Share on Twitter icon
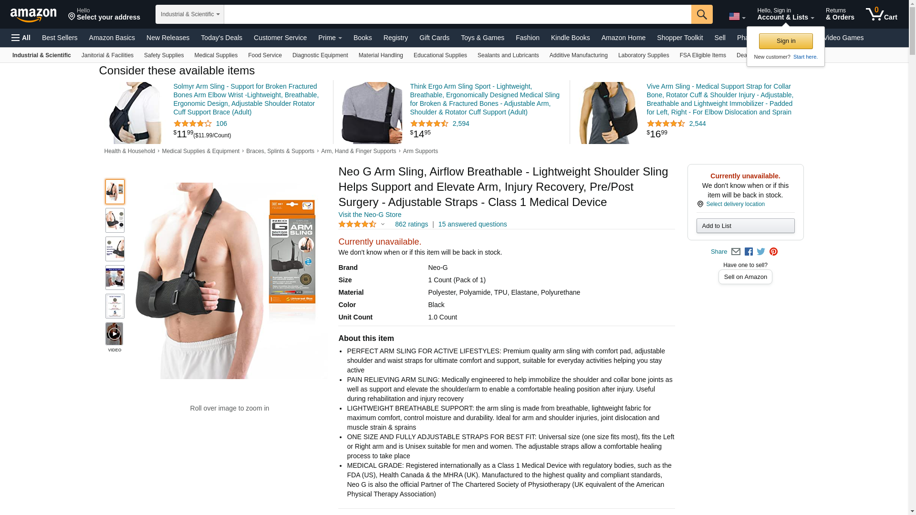 pyautogui.click(x=761, y=252)
